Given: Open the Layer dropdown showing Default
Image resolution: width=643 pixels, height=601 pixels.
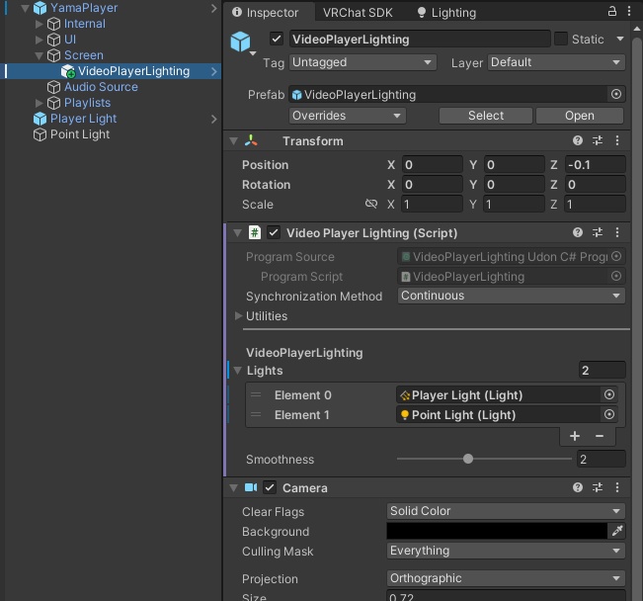Looking at the screenshot, I should click(x=556, y=62).
